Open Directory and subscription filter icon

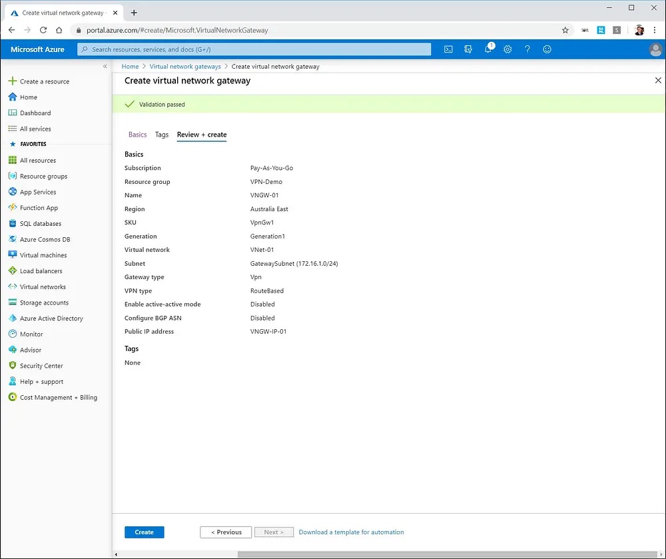tap(468, 49)
